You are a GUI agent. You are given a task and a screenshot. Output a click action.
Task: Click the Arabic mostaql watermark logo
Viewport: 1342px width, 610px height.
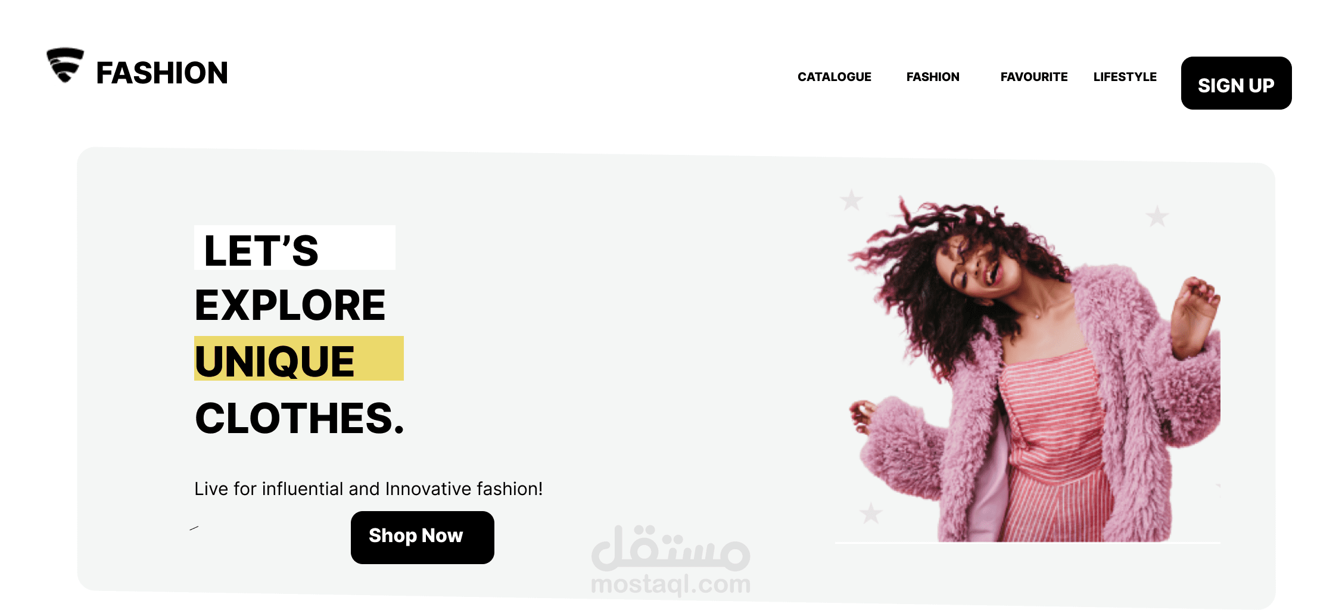[671, 547]
